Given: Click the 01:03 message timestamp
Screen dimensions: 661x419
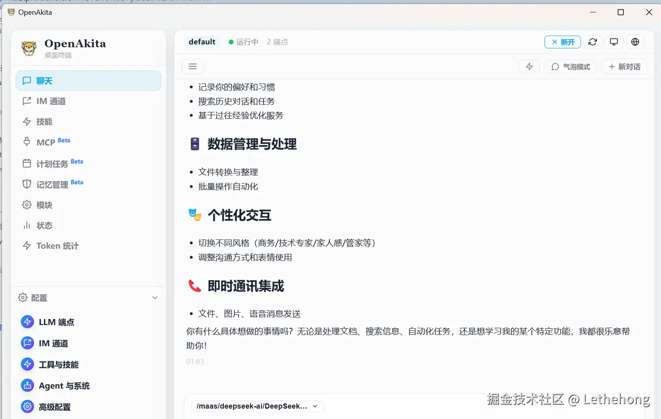Looking at the screenshot, I should 195,362.
